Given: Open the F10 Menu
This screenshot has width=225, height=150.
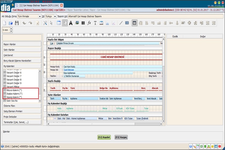Looking at the screenshot, I should coord(6,1).
